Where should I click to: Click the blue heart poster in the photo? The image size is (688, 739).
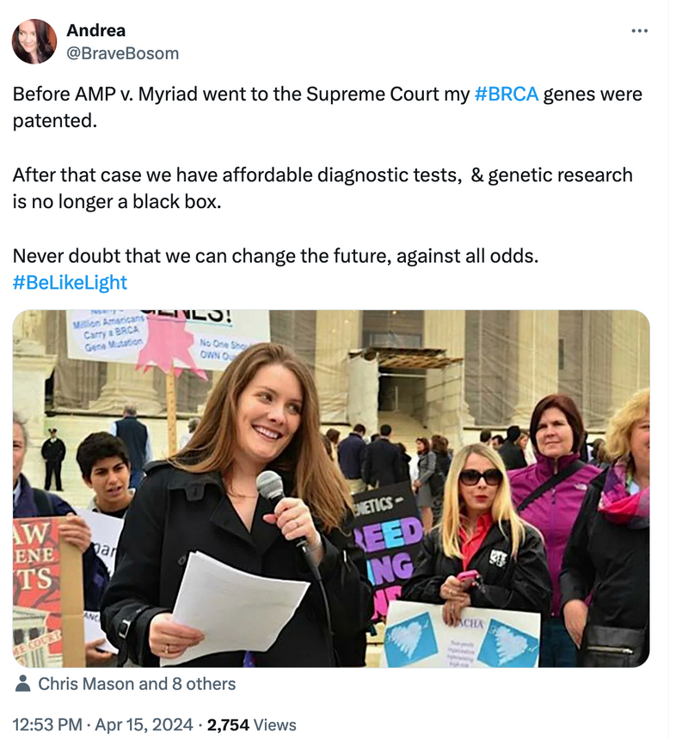[460, 636]
